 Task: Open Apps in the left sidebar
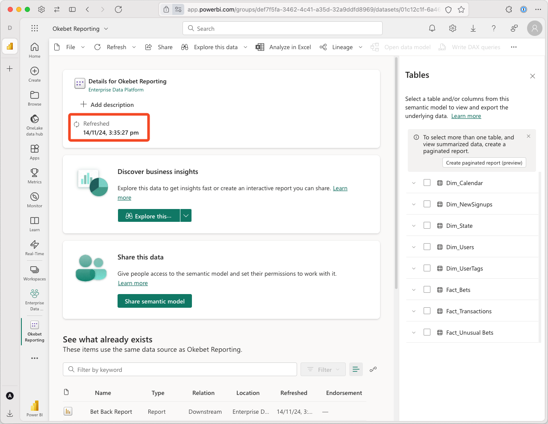point(35,152)
